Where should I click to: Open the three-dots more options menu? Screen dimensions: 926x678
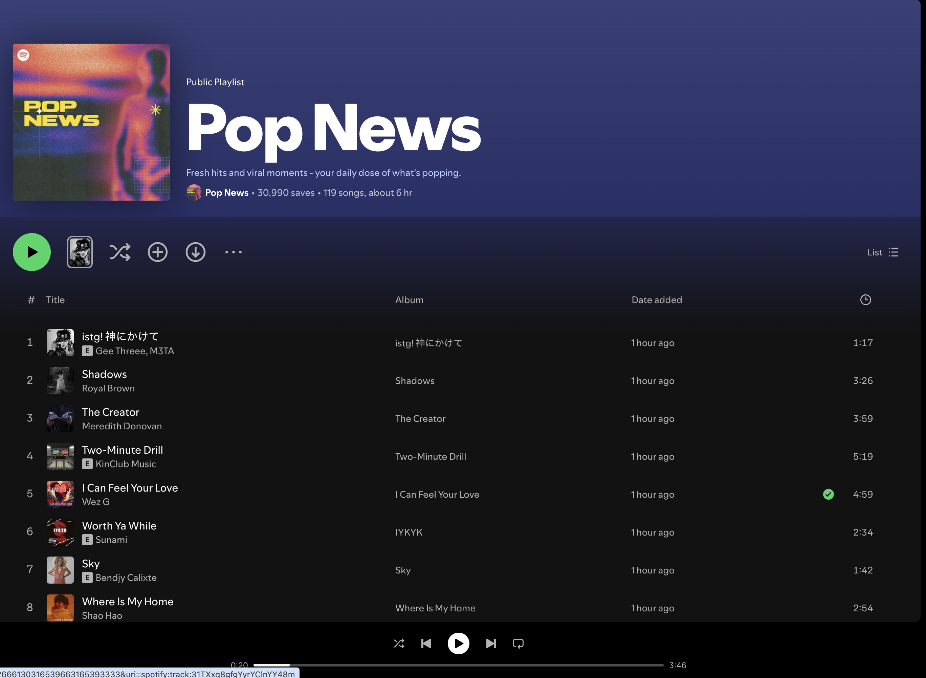[233, 252]
